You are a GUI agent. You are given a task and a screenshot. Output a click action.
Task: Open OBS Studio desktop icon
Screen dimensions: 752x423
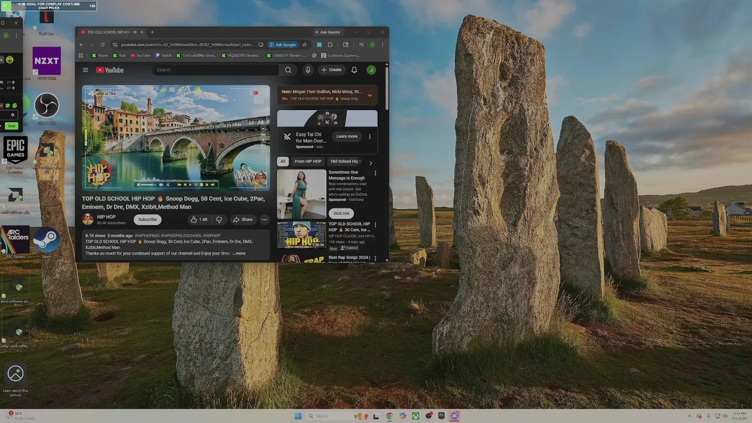pyautogui.click(x=46, y=108)
